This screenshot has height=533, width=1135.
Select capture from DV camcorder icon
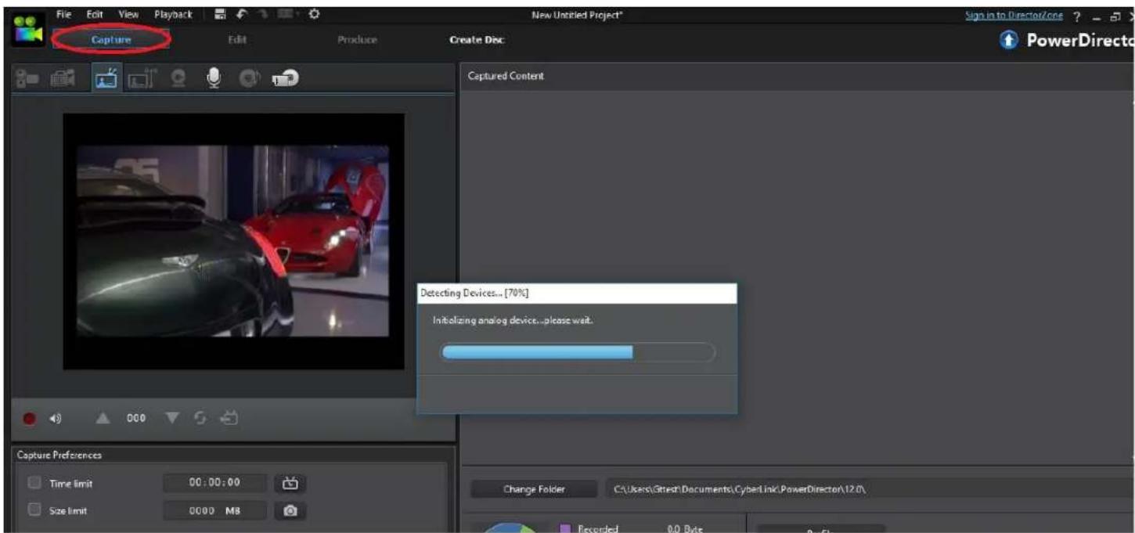point(26,77)
